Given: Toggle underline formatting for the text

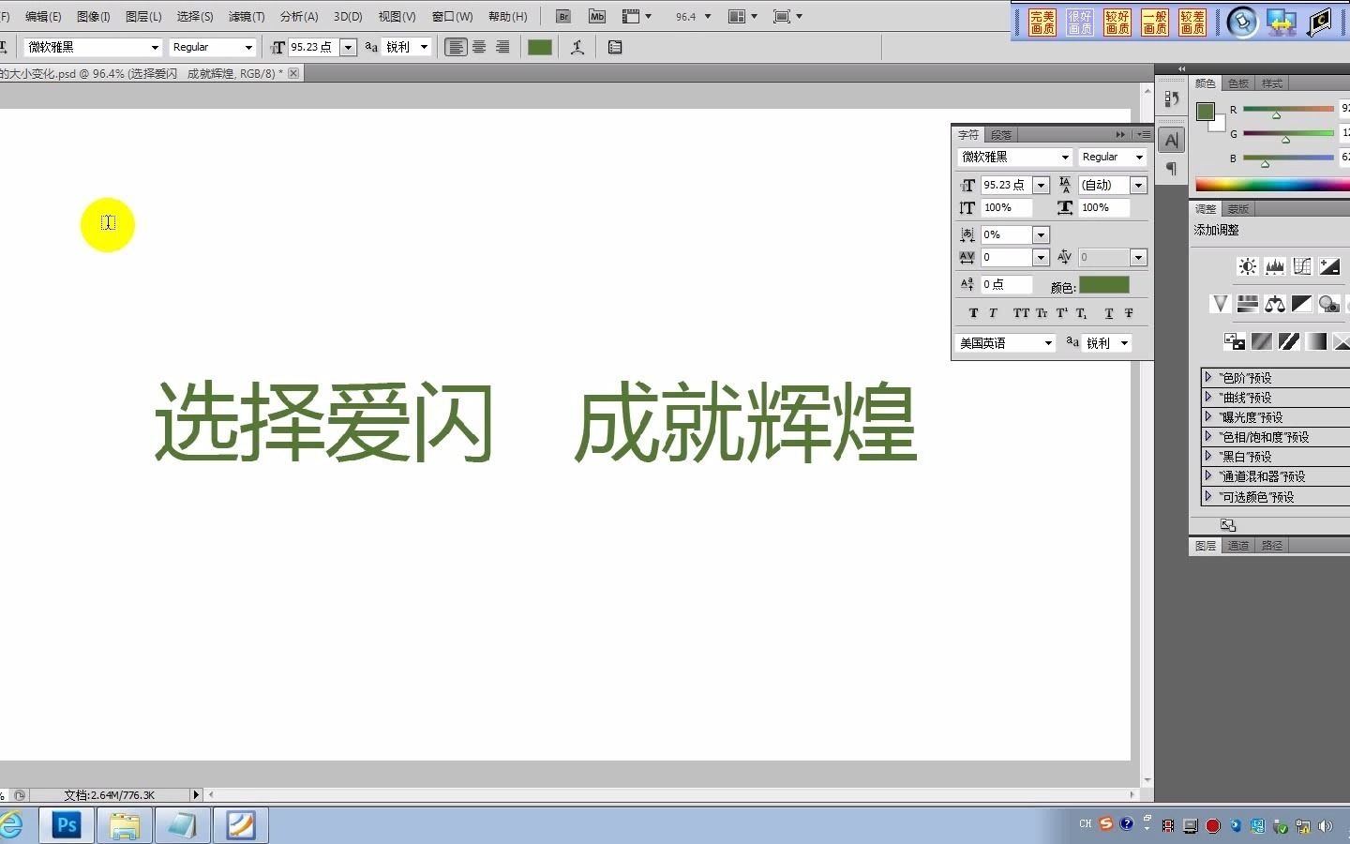Looking at the screenshot, I should [1108, 313].
